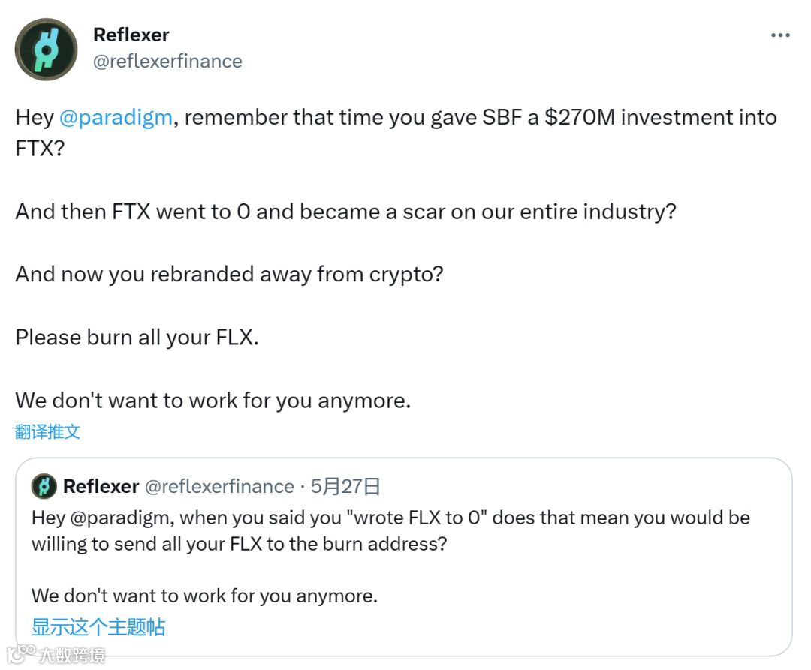Click the "Please burn all your FLX." line
The height and width of the screenshot is (670, 811).
(137, 337)
